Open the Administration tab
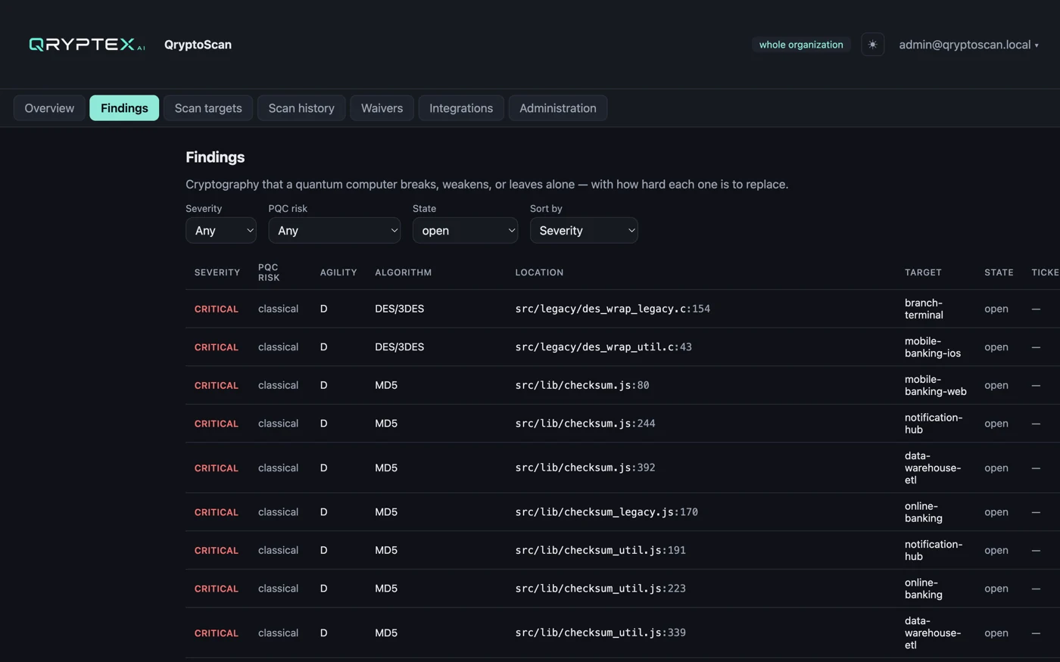 pos(558,108)
